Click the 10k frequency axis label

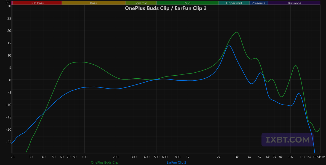click(291, 157)
